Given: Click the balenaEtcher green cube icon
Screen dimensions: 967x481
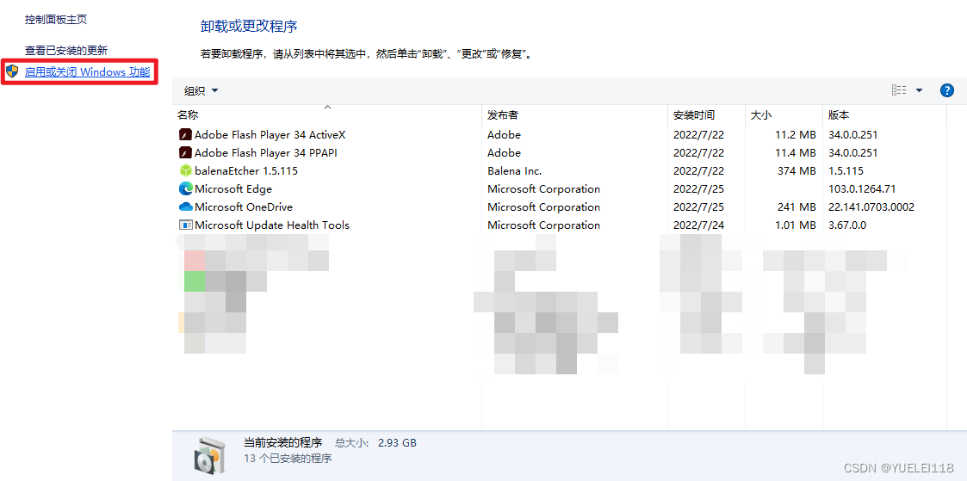Looking at the screenshot, I should click(x=185, y=170).
